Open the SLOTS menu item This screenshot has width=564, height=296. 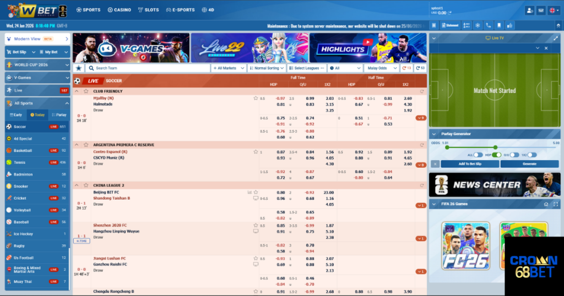pos(148,10)
